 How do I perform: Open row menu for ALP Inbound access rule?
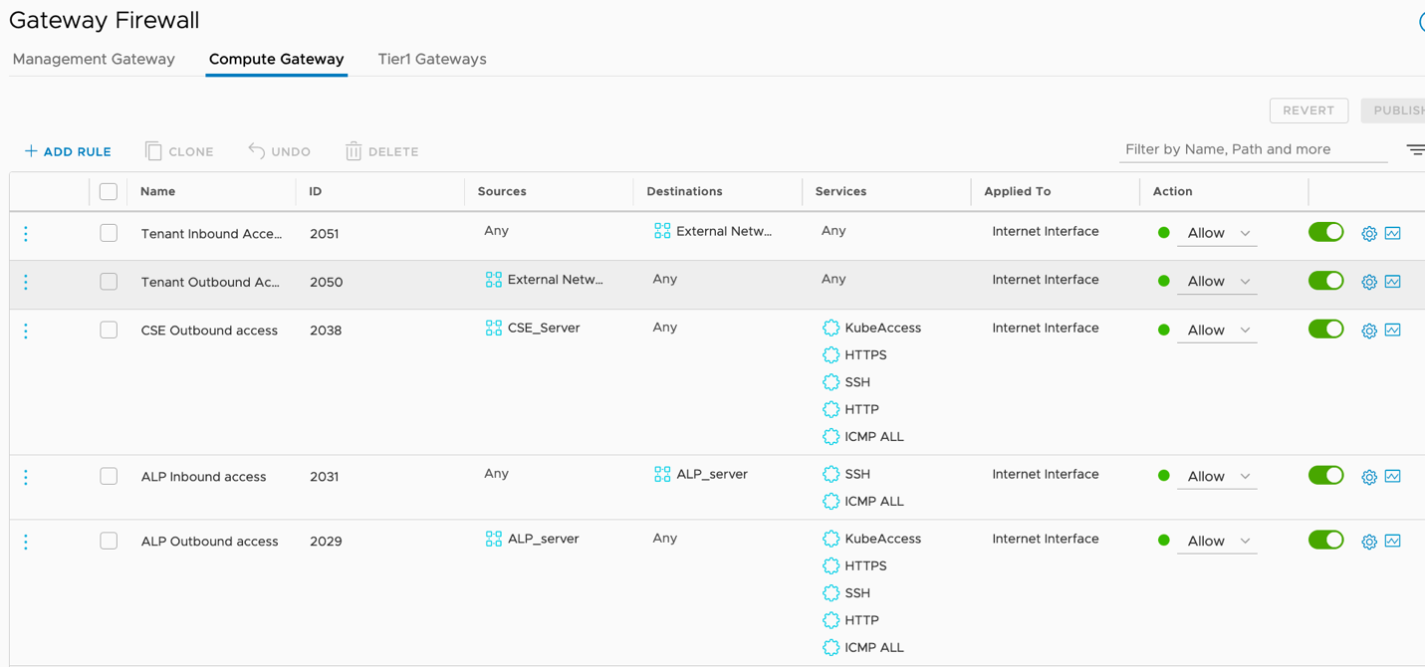[x=26, y=478]
